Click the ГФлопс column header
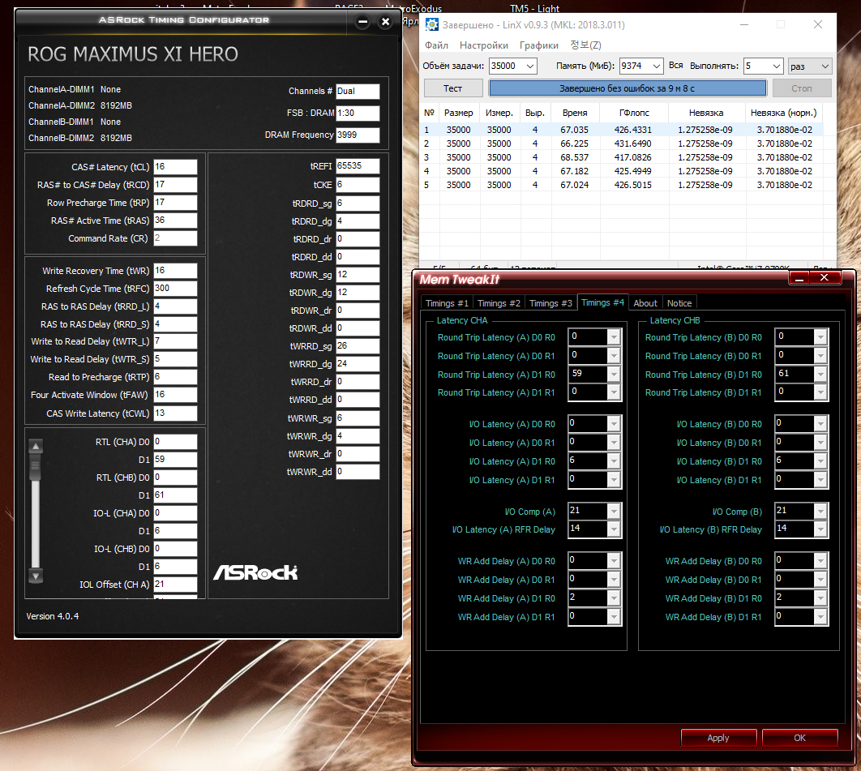 [634, 113]
